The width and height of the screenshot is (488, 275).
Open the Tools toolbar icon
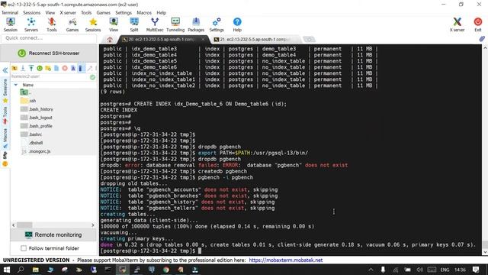coord(52,24)
